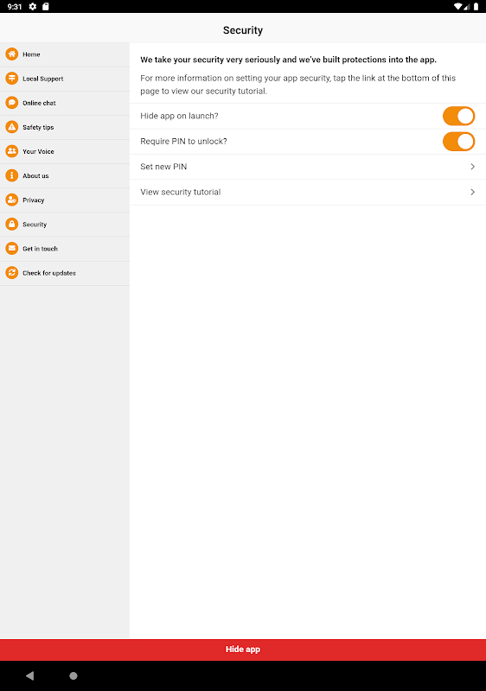Image resolution: width=486 pixels, height=691 pixels.
Task: Tap the View security tutorial label
Action: tap(181, 192)
